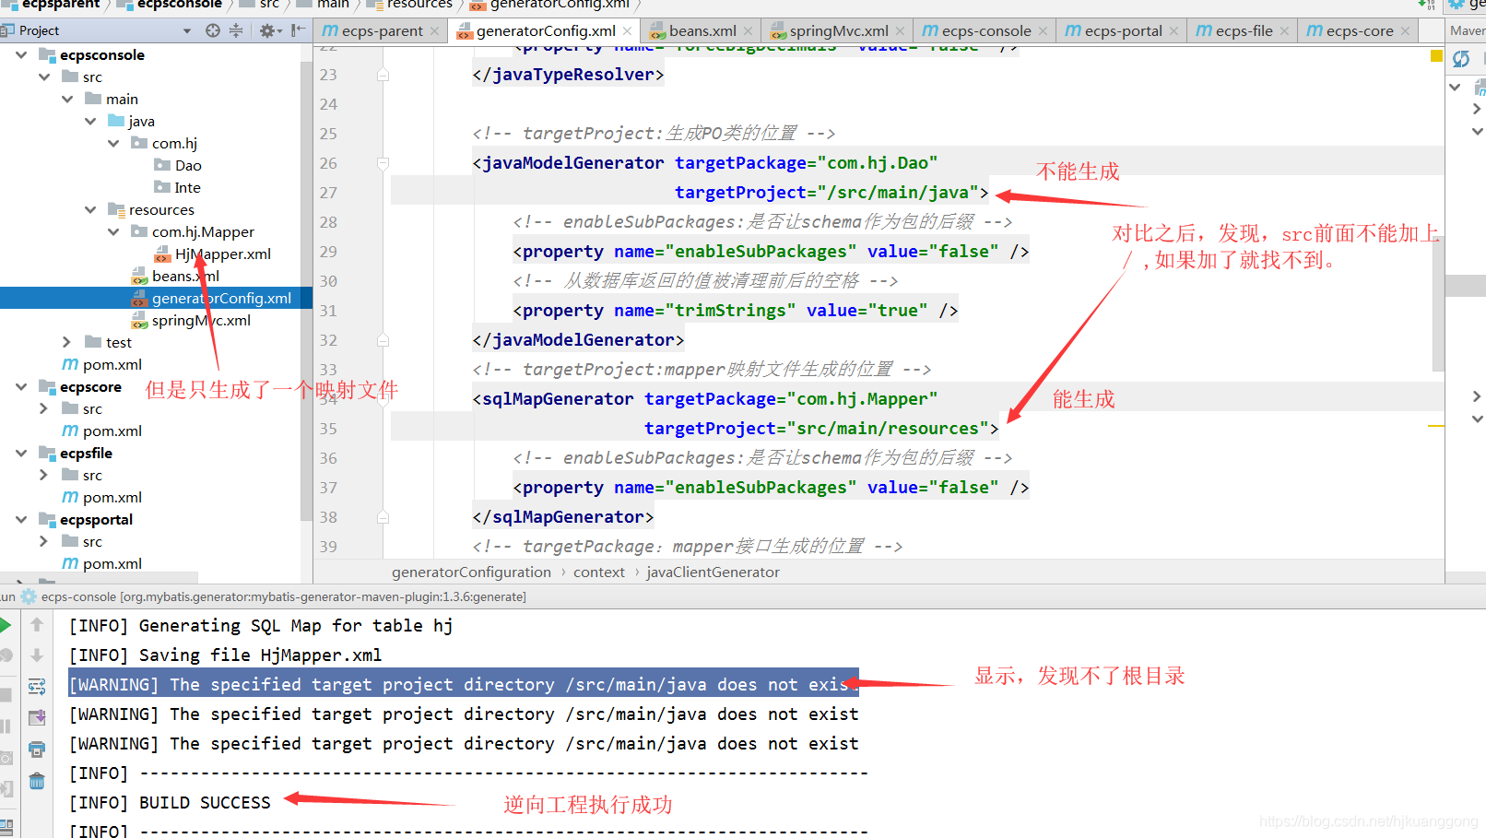Fold the sqlMapGenerator closing tag line 38

[x=383, y=517]
